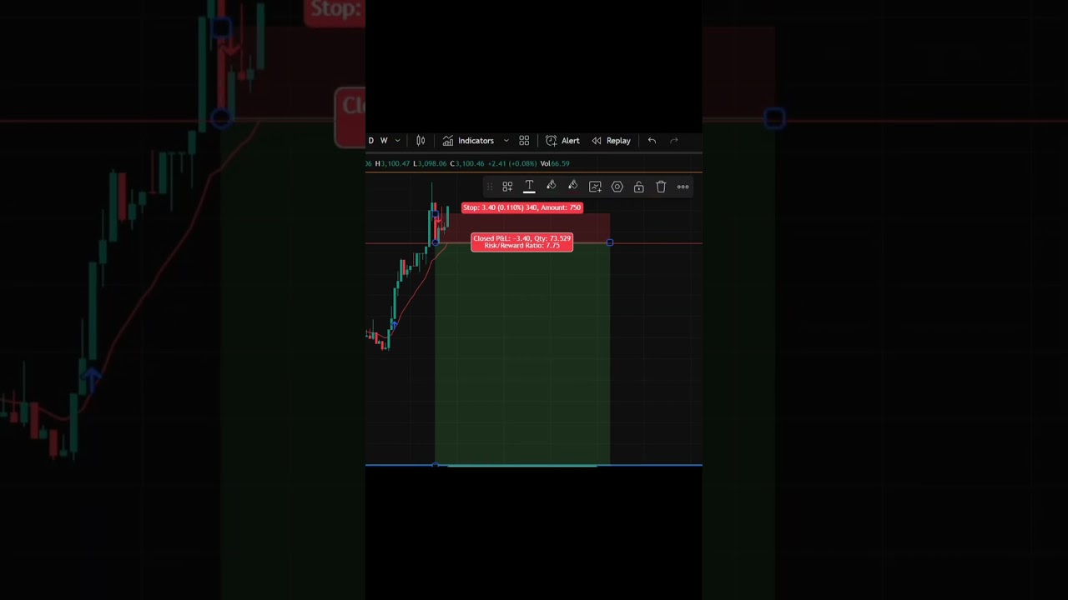
Task: Open the Indicators panel
Action: pos(468,141)
